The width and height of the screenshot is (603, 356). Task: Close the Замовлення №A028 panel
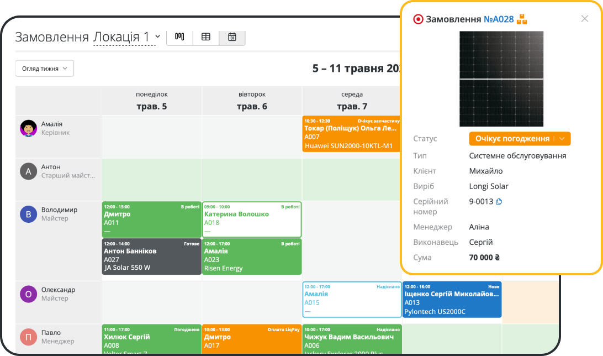[584, 18]
